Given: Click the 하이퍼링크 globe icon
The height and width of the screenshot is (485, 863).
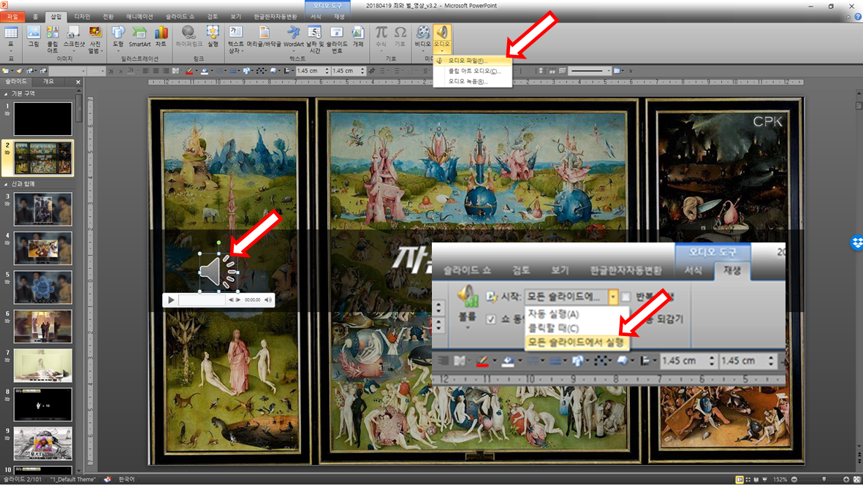Looking at the screenshot, I should tap(189, 37).
